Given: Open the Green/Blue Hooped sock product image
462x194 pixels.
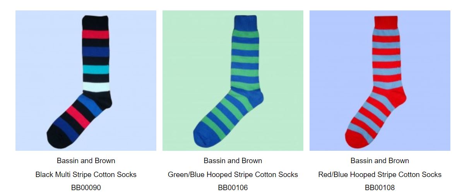Looking at the screenshot, I should pos(233,81).
